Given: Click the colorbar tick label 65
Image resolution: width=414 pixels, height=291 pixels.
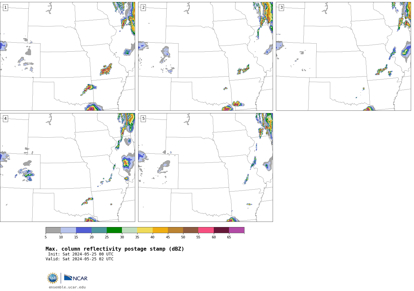Looking at the screenshot, I should pyautogui.click(x=229, y=237).
